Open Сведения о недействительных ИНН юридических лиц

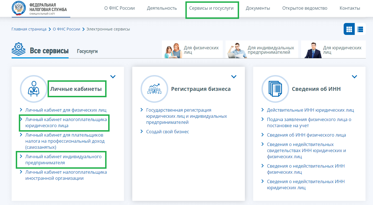point(306,184)
